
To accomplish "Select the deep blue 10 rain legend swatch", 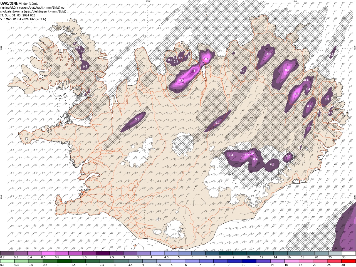I will [x=249, y=261].
